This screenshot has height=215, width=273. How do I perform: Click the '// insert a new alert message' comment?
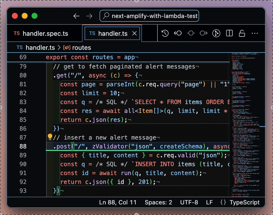coord(104,138)
